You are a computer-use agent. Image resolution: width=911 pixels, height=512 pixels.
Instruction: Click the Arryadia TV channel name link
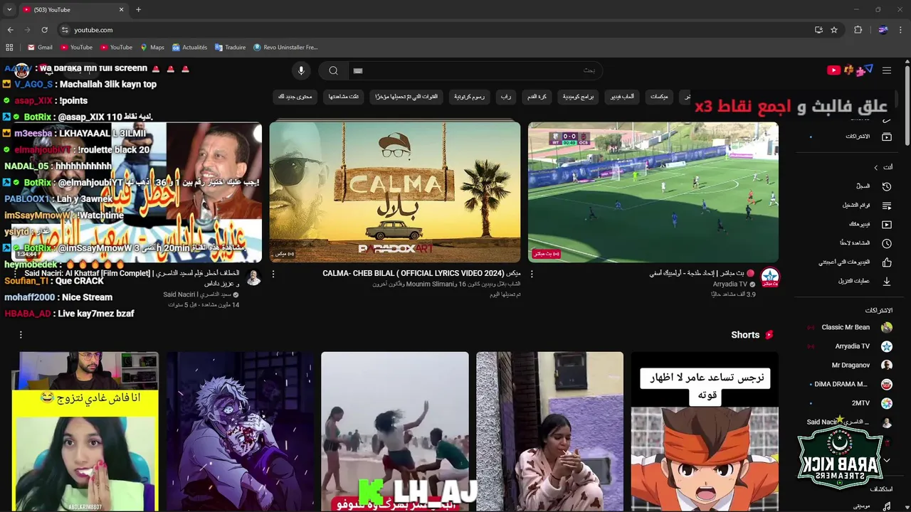730,284
